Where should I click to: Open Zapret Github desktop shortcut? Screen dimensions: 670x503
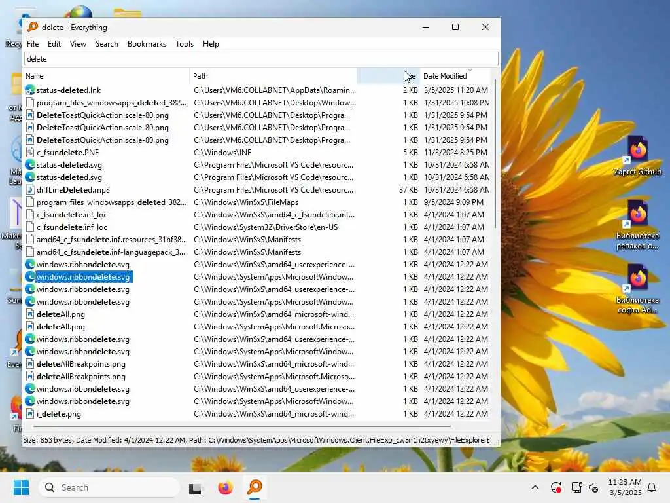637,156
